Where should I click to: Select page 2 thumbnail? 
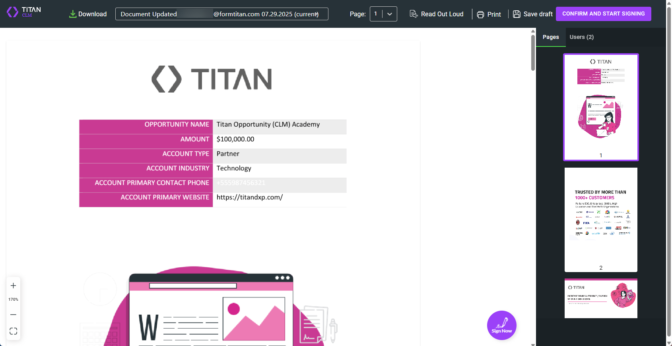(x=600, y=219)
